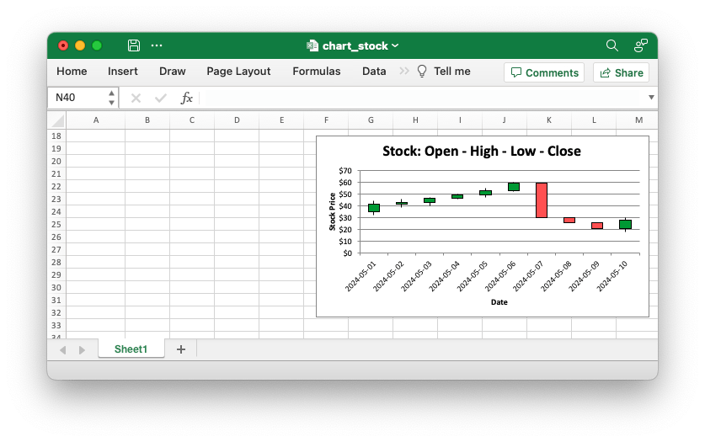Click the Share button

pyautogui.click(x=621, y=72)
